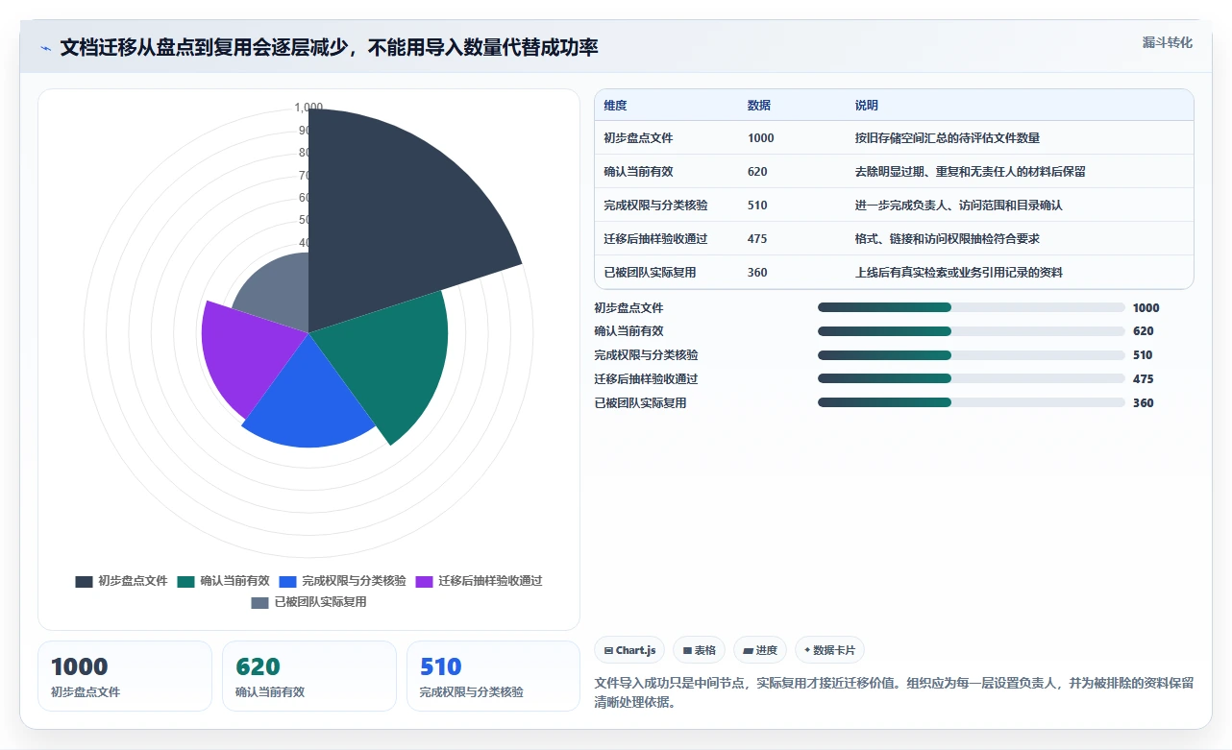Click the gray-blue legend swatch
Screen dimensions: 1232x750
click(259, 602)
